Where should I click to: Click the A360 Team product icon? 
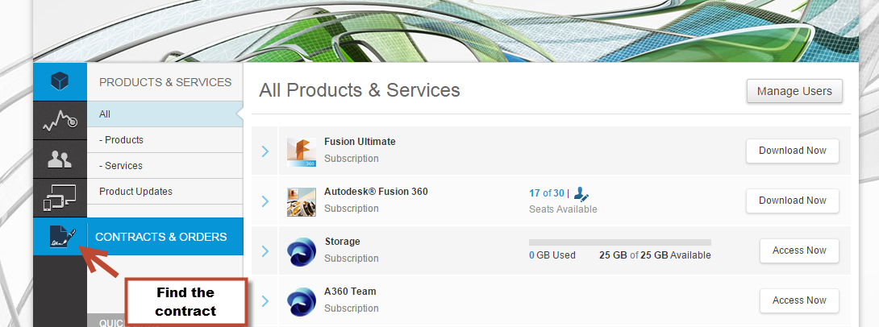pos(302,302)
